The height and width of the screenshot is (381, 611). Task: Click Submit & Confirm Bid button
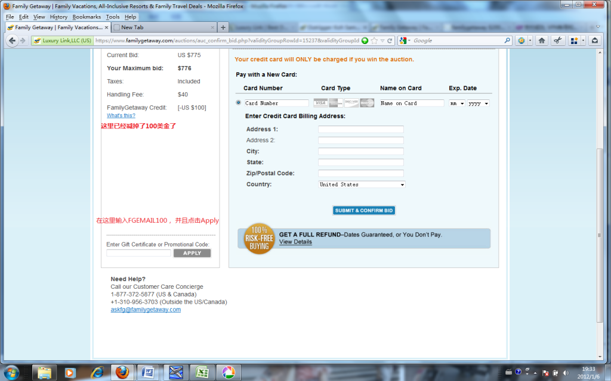click(364, 210)
